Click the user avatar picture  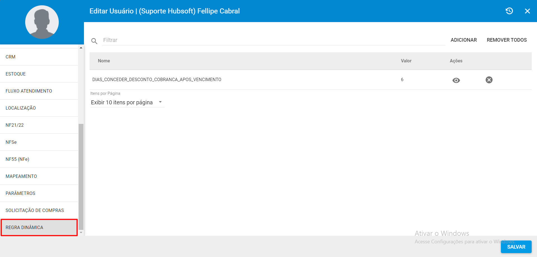42,22
